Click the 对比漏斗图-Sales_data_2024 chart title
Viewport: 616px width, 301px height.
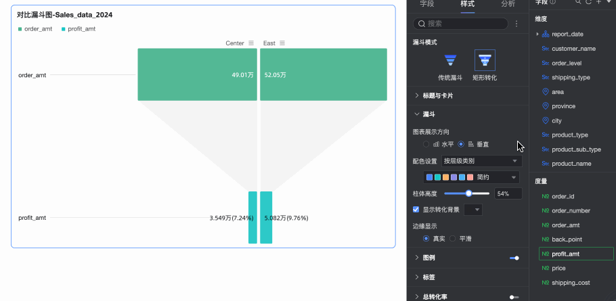tap(65, 15)
